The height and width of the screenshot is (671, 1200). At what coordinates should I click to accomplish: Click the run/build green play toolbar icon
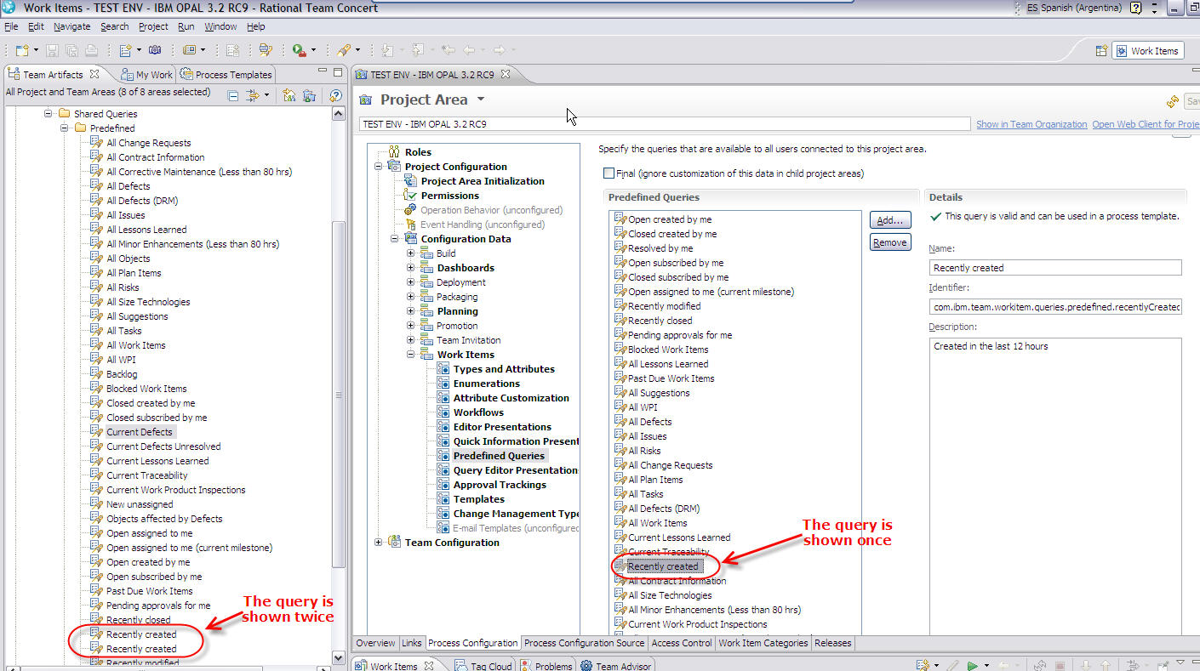click(x=299, y=50)
